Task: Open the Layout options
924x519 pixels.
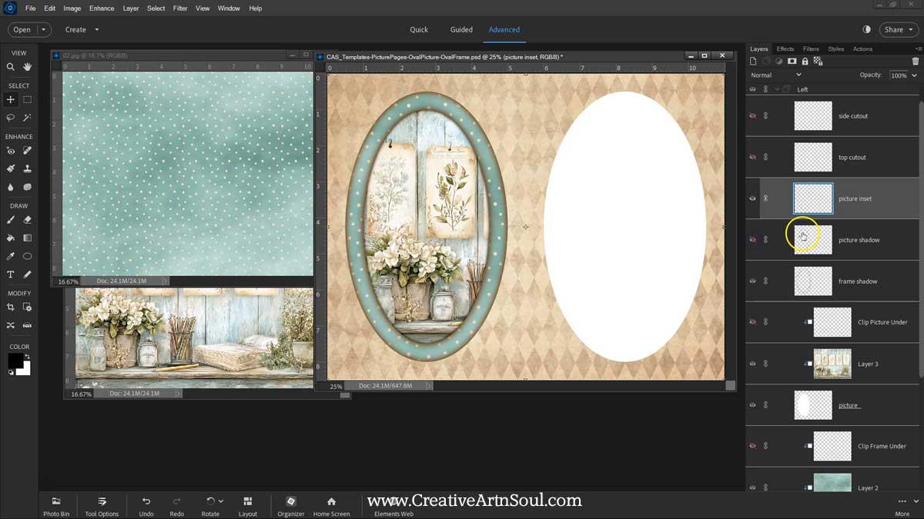Action: 247,505
